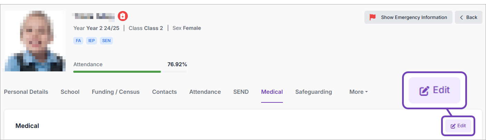Click the pupil profile photo

tap(35, 41)
